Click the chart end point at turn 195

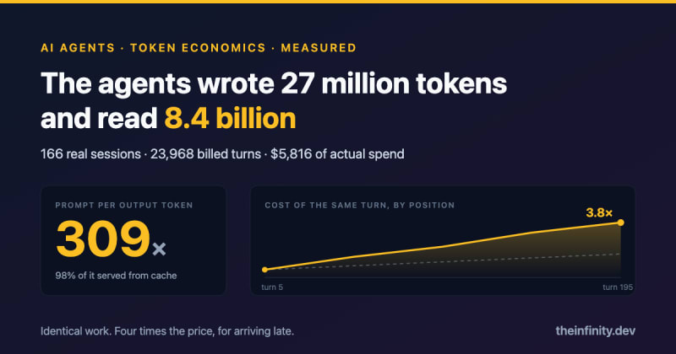click(x=620, y=223)
